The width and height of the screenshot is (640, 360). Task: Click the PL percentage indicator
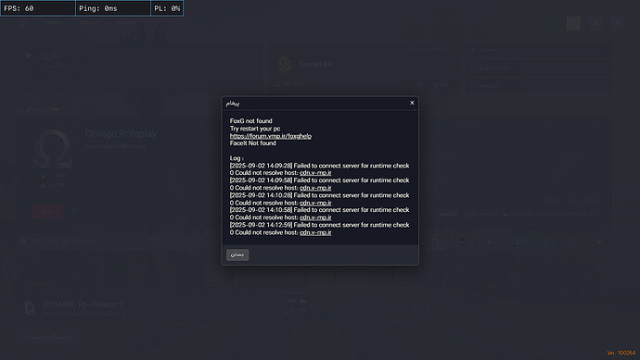pos(167,8)
